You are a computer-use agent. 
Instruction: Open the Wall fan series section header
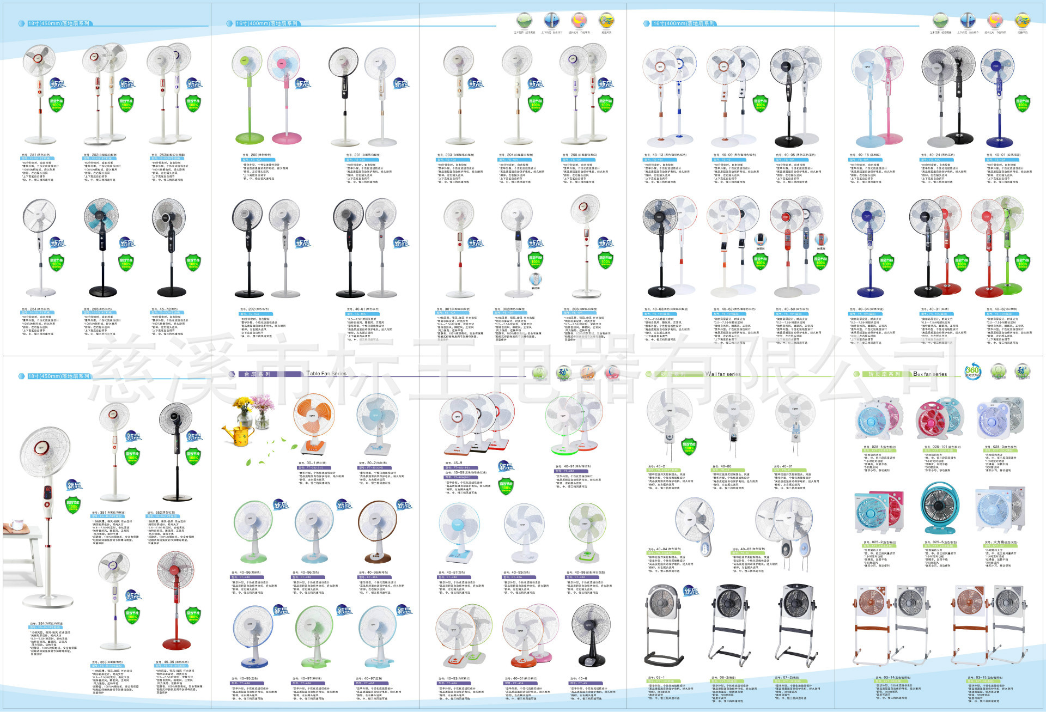[722, 374]
